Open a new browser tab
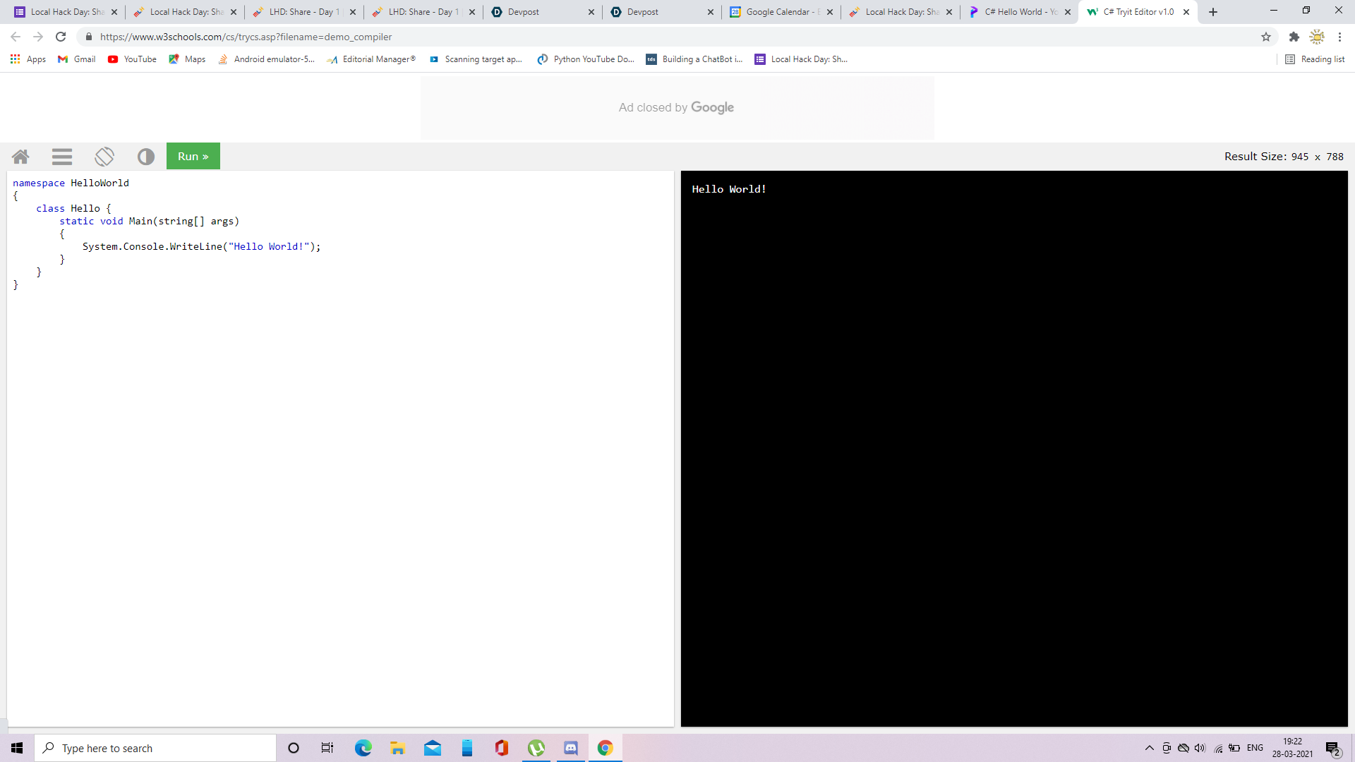Image resolution: width=1355 pixels, height=762 pixels. click(x=1213, y=12)
